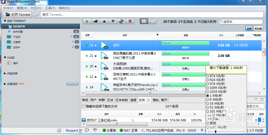The image size is (268, 135).
Task: Click the chat bubble icon in the status bar
Action: tap(87, 130)
